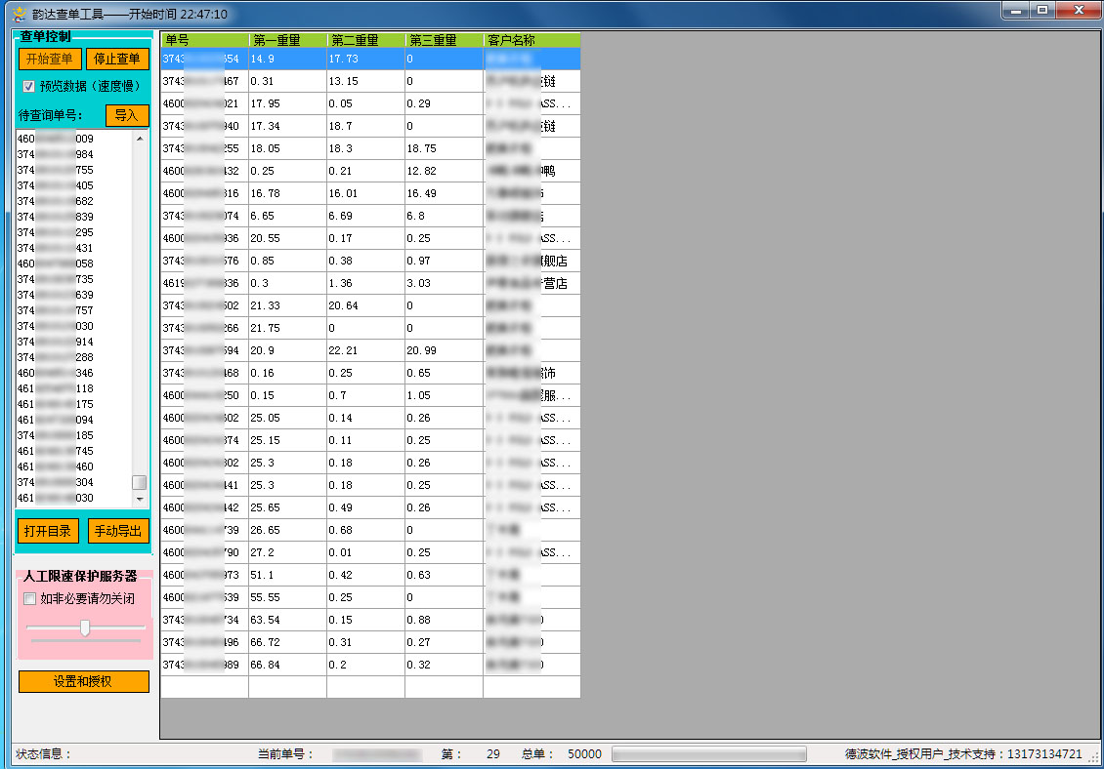Image resolution: width=1104 pixels, height=769 pixels.
Task: Click the progress bar in status bar
Action: pos(709,754)
